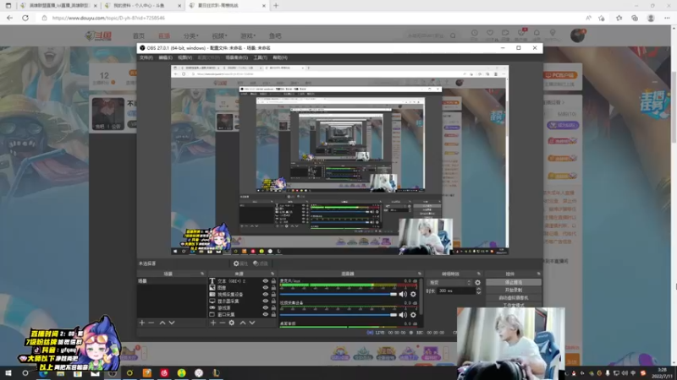The width and height of the screenshot is (677, 380).
Task: Toggle visibility of 文本 (GDI+) 2 source
Action: tap(266, 281)
